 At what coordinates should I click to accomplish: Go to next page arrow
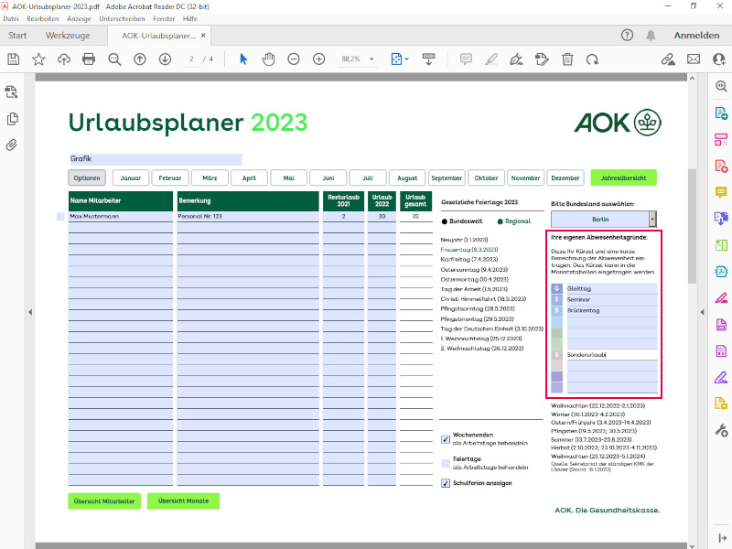coord(165,59)
